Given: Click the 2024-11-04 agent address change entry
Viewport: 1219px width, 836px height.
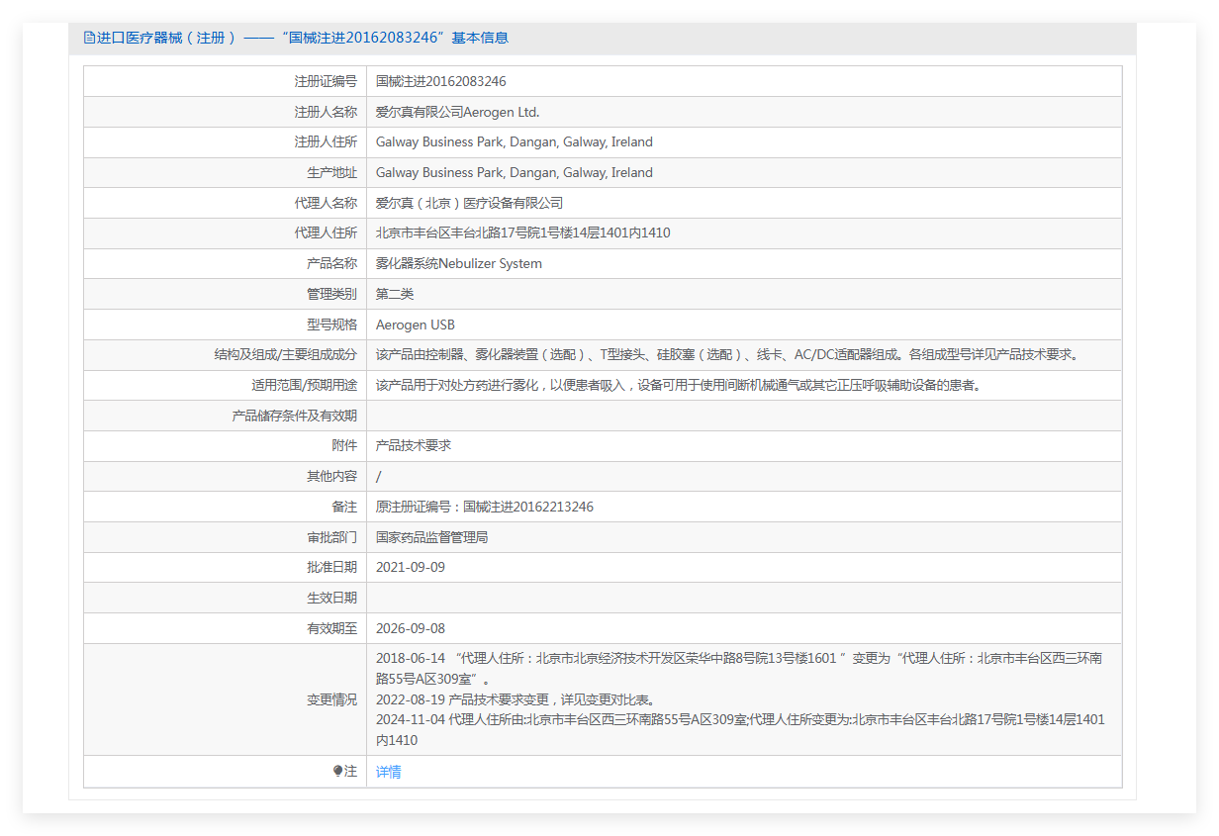Looking at the screenshot, I should pos(740,730).
